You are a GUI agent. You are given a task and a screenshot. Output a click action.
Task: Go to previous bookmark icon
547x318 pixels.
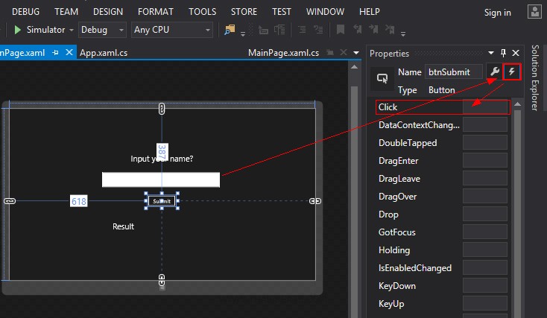click(357, 29)
